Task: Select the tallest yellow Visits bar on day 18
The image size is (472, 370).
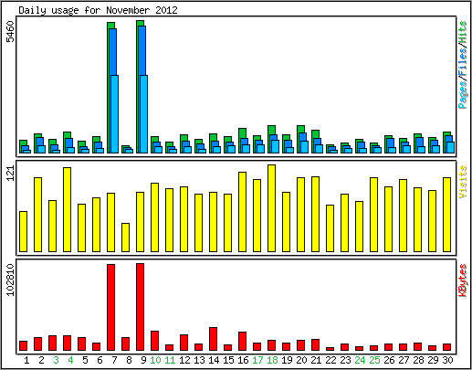Action: [272, 208]
